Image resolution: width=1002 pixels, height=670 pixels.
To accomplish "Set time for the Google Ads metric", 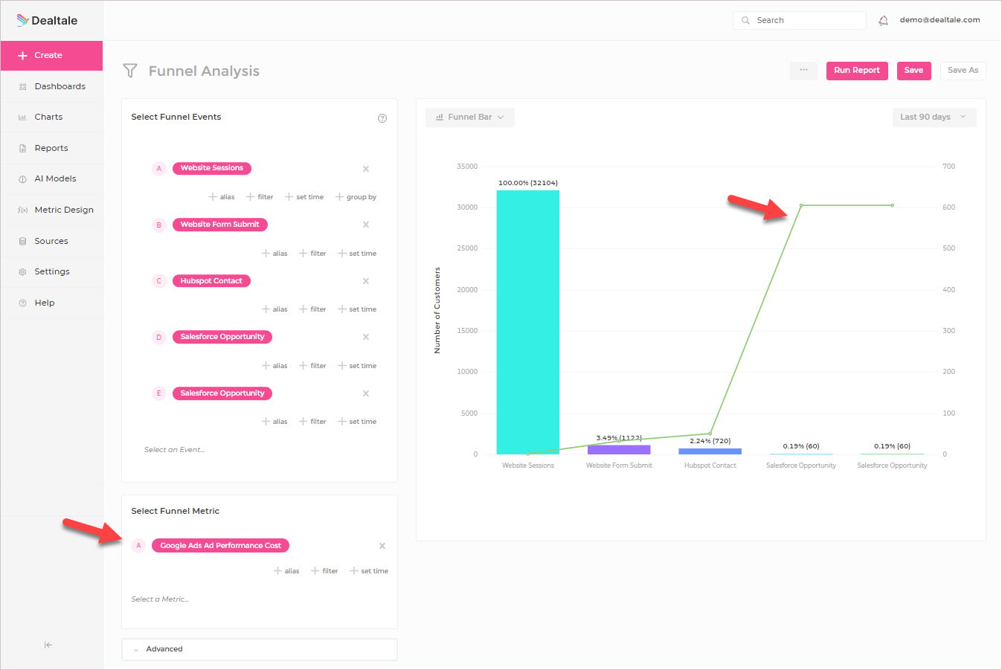I will click(369, 571).
